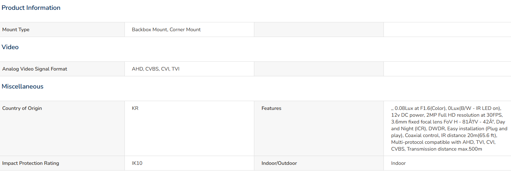Image resolution: width=511 pixels, height=175 pixels.
Task: Click the Product Information heading
Action: [31, 8]
